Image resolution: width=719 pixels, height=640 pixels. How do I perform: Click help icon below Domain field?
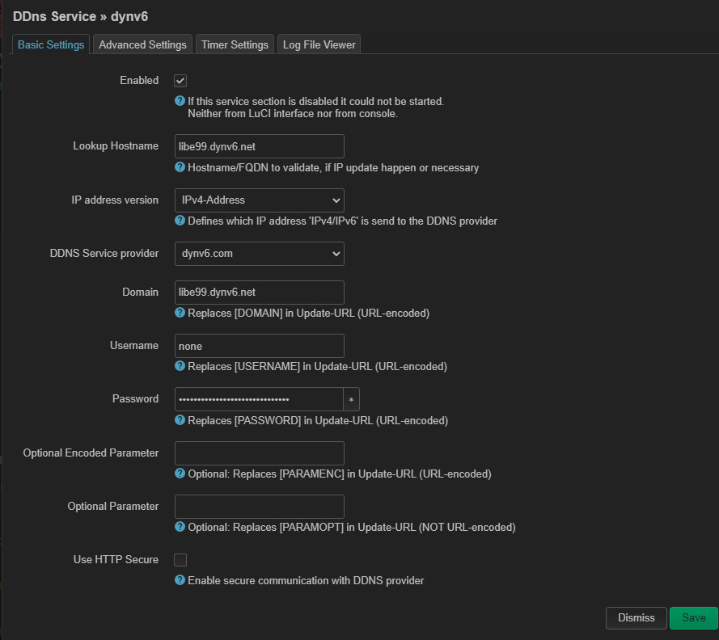point(180,313)
